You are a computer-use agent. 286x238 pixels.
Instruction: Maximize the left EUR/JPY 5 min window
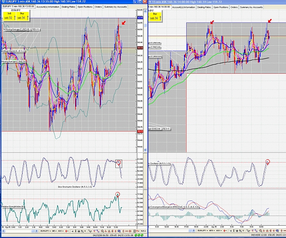(140, 2)
